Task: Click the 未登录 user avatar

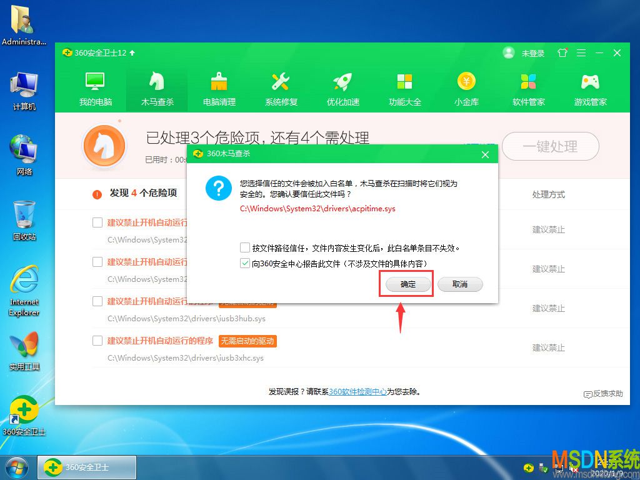Action: tap(509, 52)
